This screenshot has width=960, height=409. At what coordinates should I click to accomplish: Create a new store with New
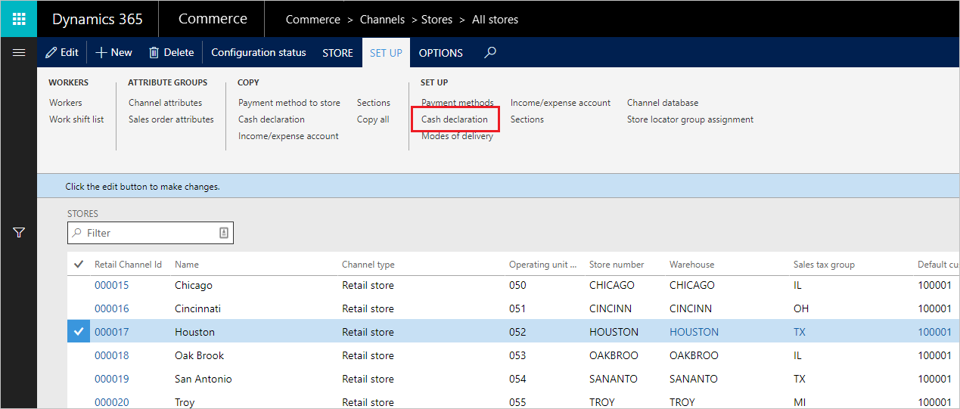point(113,52)
